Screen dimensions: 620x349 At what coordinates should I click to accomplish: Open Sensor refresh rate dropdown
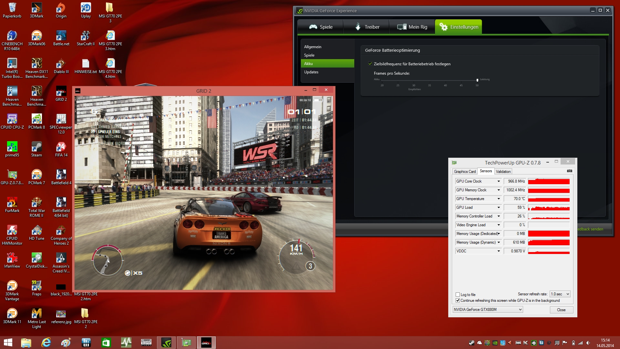(x=560, y=294)
